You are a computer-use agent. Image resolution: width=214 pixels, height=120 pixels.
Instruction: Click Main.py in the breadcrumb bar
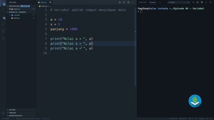click(44, 6)
